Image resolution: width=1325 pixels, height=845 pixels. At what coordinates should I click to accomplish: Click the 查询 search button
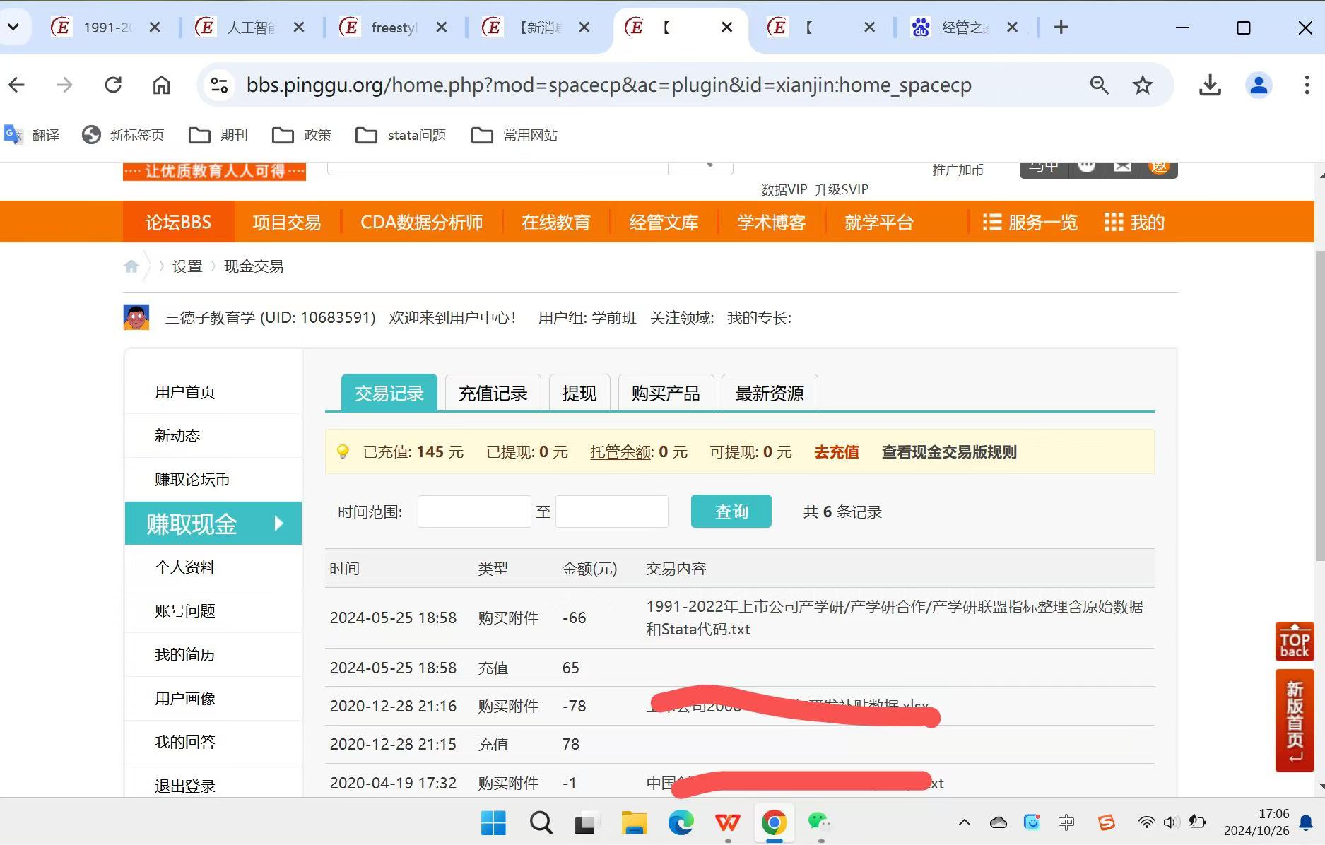point(731,511)
